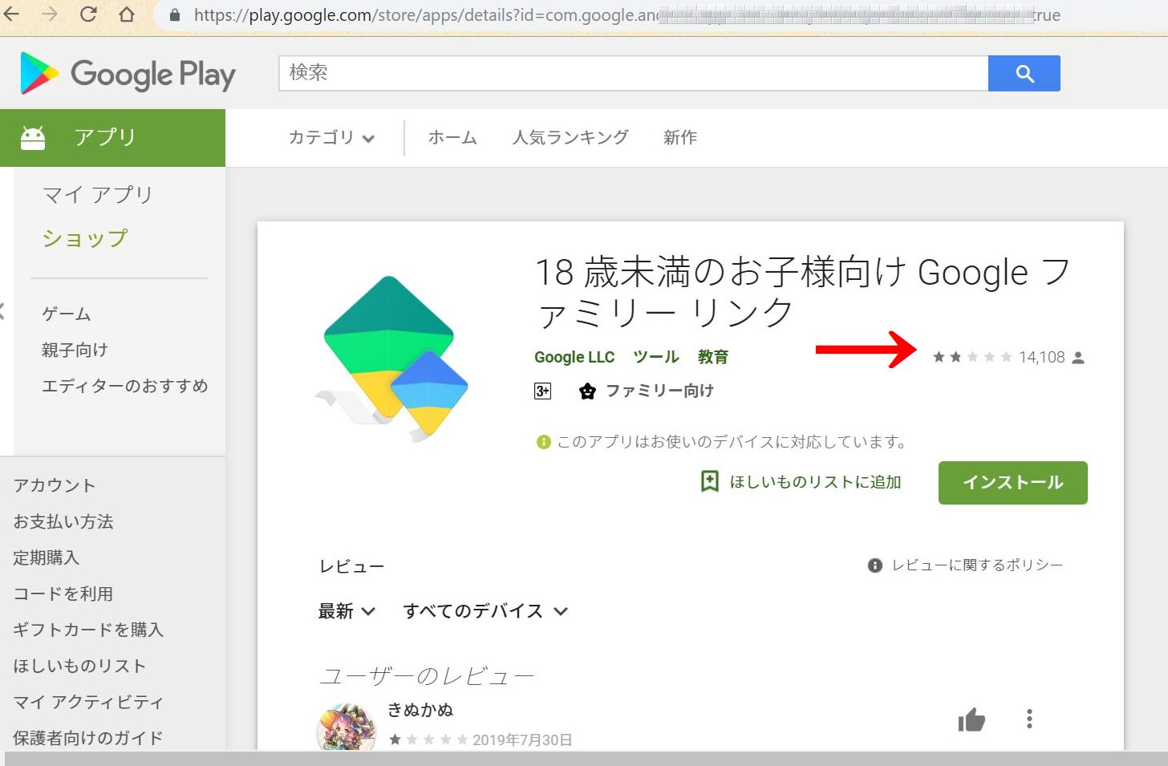The image size is (1168, 766).
Task: Click reviewer name きぬかぬ
Action: [420, 710]
